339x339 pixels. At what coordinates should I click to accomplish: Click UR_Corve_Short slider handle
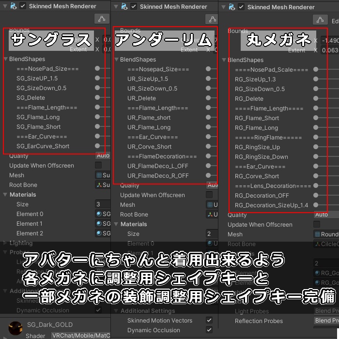208,146
